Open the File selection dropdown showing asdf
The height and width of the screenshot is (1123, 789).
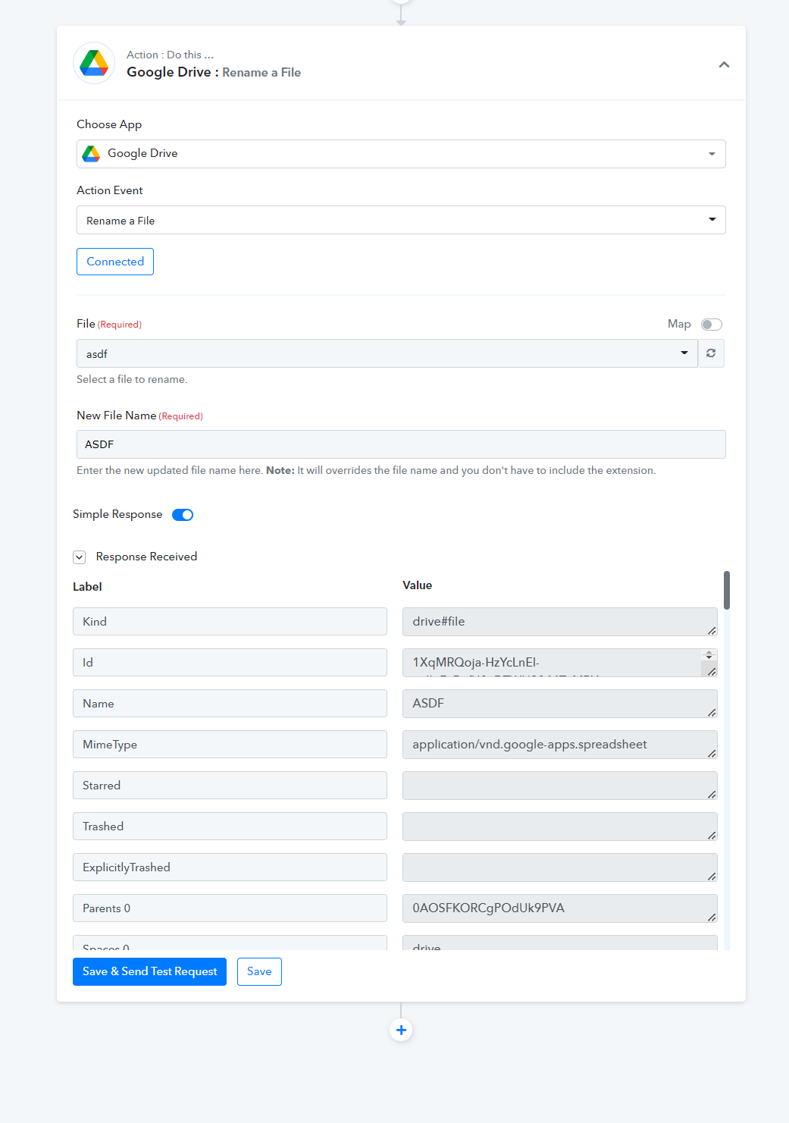387,353
